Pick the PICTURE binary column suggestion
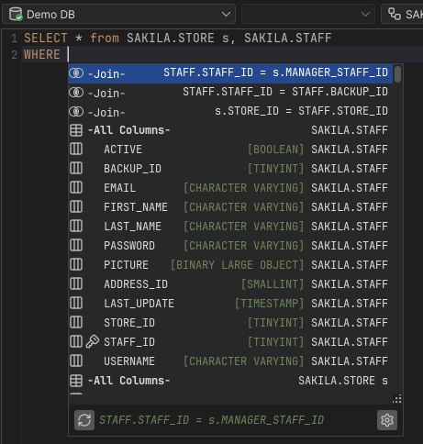 tap(230, 265)
